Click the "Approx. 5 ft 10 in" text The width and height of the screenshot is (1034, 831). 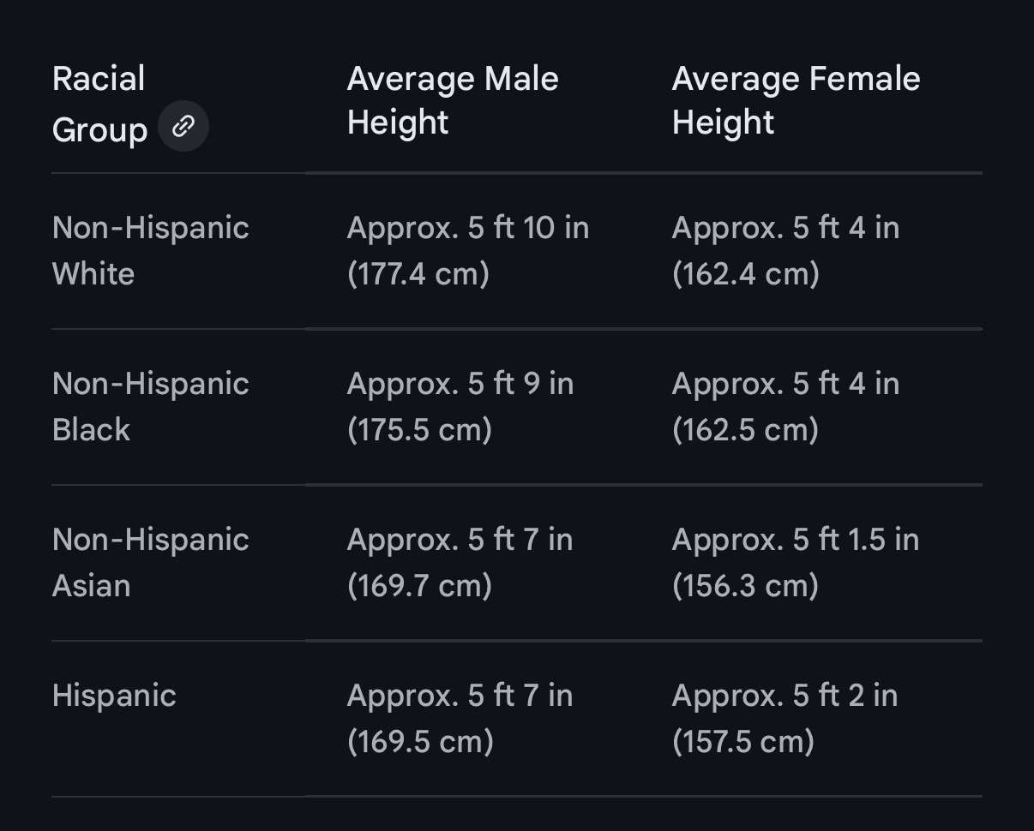(x=467, y=229)
